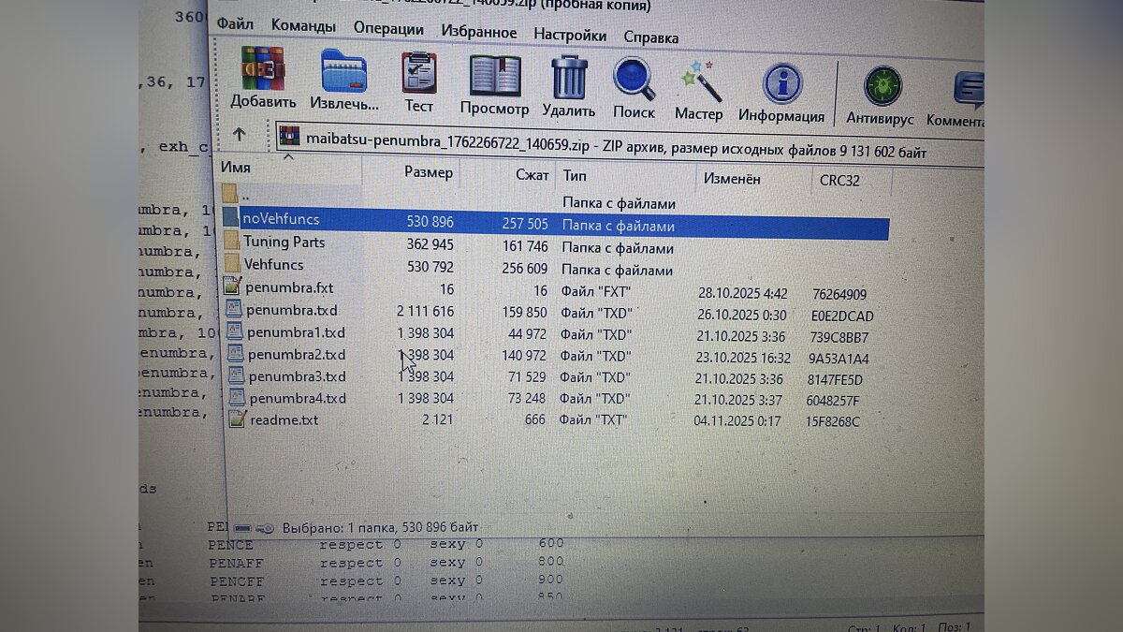Start the Антивирус scan icon
The width and height of the screenshot is (1123, 632).
tap(881, 87)
